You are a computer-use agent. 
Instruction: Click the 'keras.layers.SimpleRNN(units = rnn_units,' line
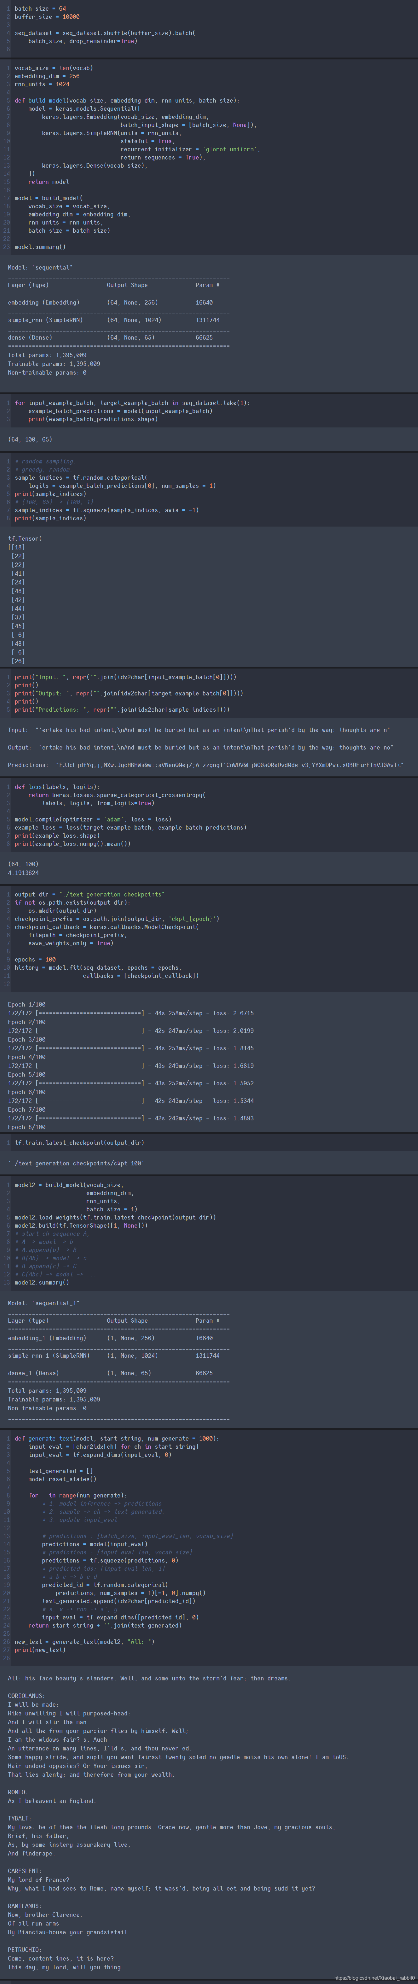[x=111, y=133]
